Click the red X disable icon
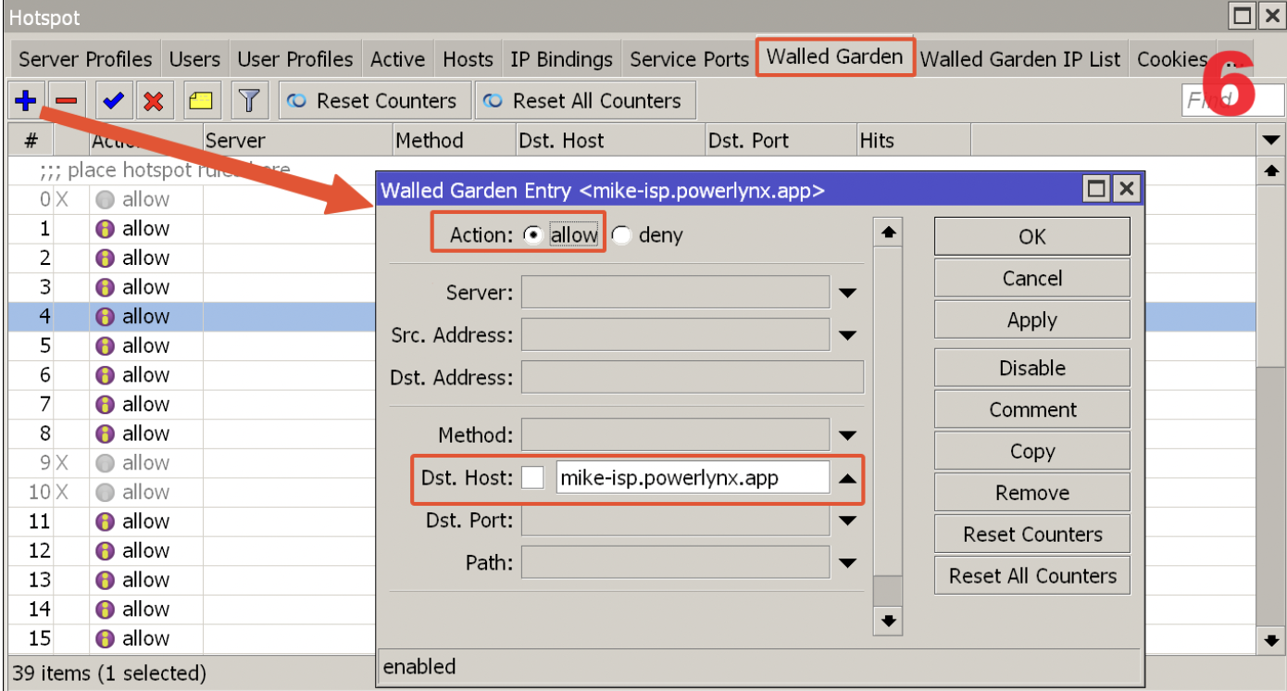The width and height of the screenshot is (1287, 691). click(x=154, y=101)
